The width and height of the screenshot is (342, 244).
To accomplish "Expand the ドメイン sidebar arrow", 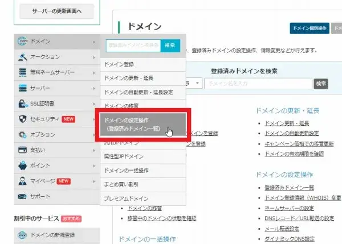I will point(94,42).
